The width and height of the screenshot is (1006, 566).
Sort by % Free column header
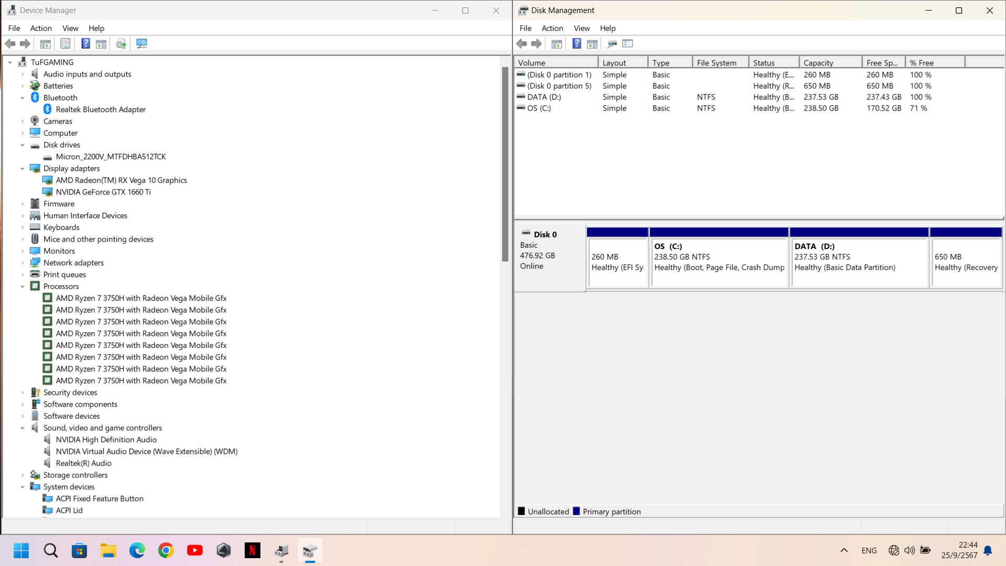coord(935,62)
